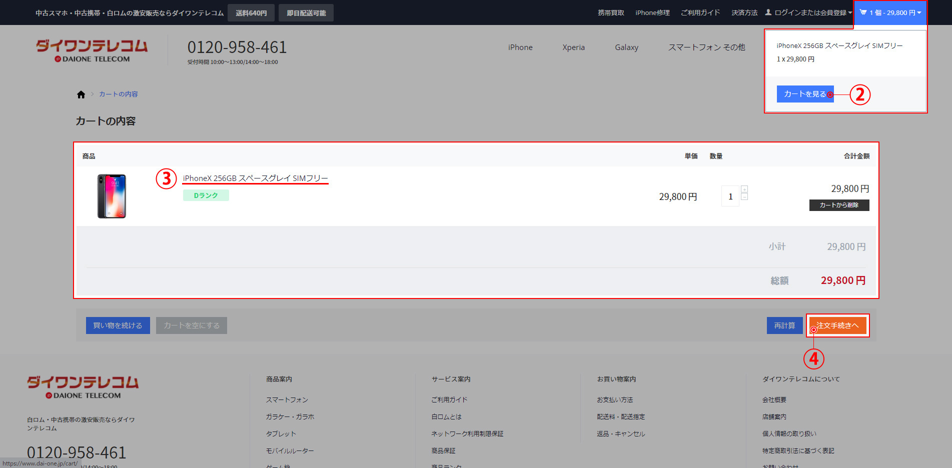Open the iPhone修理 link in top bar
Image resolution: width=952 pixels, height=468 pixels.
pyautogui.click(x=652, y=12)
